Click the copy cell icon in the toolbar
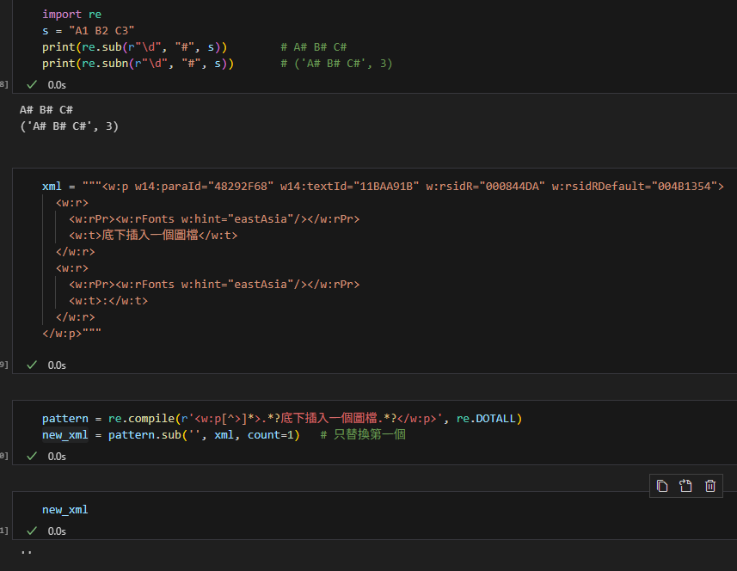 [x=661, y=486]
